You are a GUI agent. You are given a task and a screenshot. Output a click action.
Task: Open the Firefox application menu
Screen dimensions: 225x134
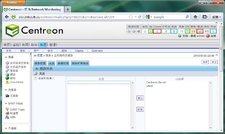[14, 2]
